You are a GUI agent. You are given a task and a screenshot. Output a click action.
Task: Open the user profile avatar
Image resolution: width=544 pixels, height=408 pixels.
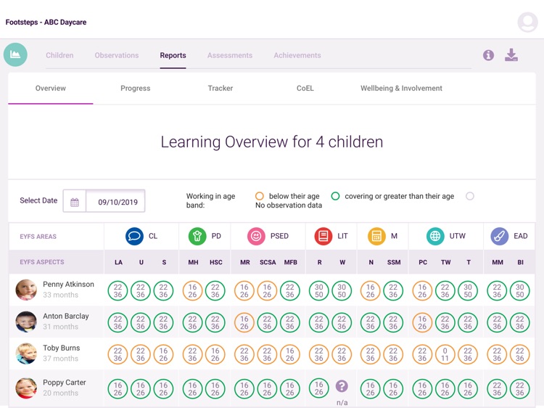click(x=527, y=23)
